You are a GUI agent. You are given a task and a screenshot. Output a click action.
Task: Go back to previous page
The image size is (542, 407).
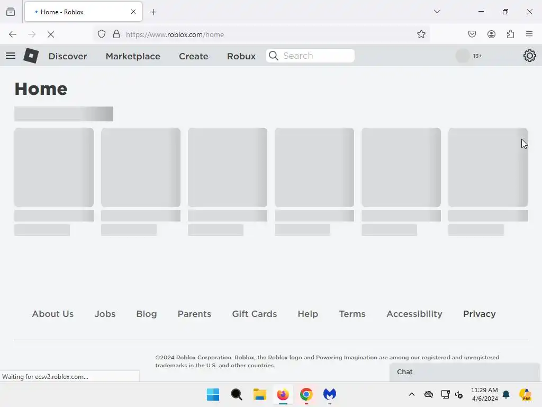[13, 34]
